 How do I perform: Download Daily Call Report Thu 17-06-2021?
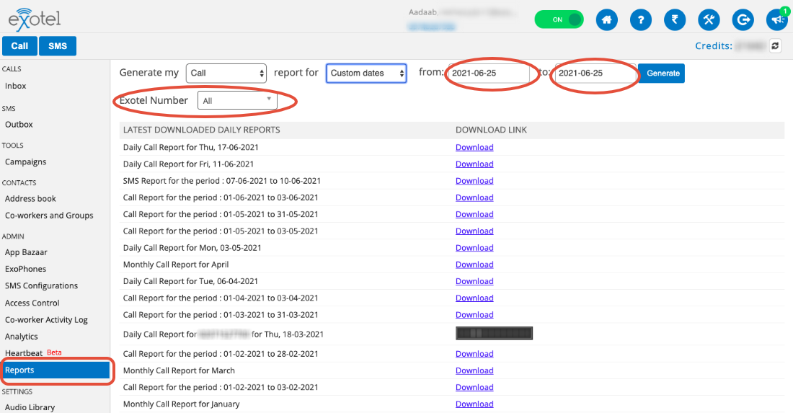[x=474, y=147]
